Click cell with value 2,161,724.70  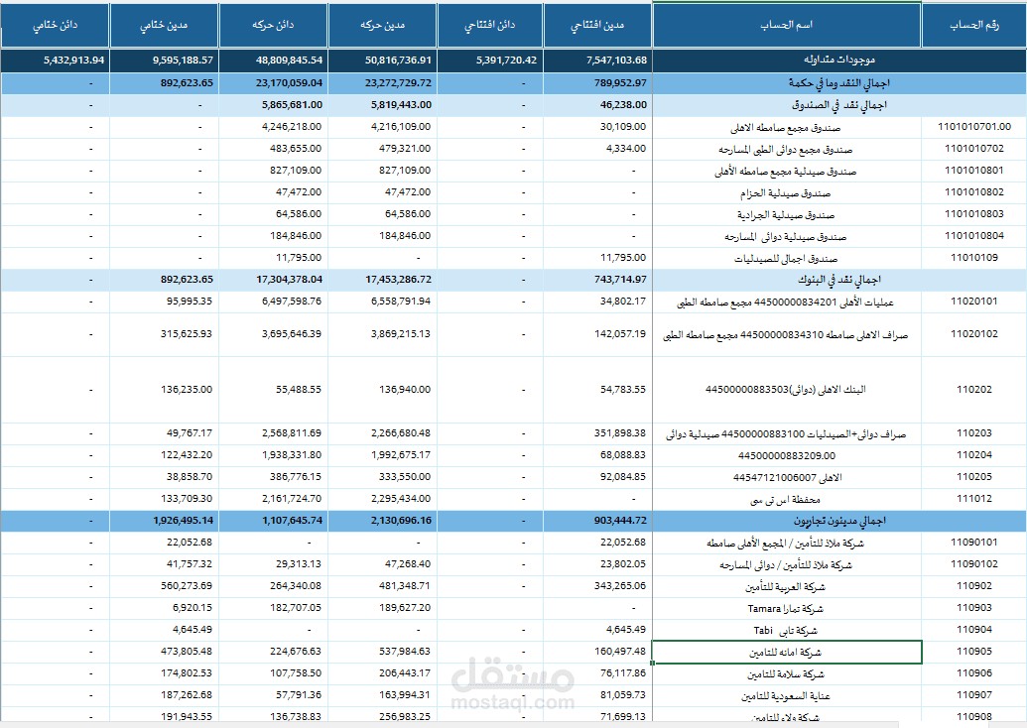pyautogui.click(x=292, y=498)
